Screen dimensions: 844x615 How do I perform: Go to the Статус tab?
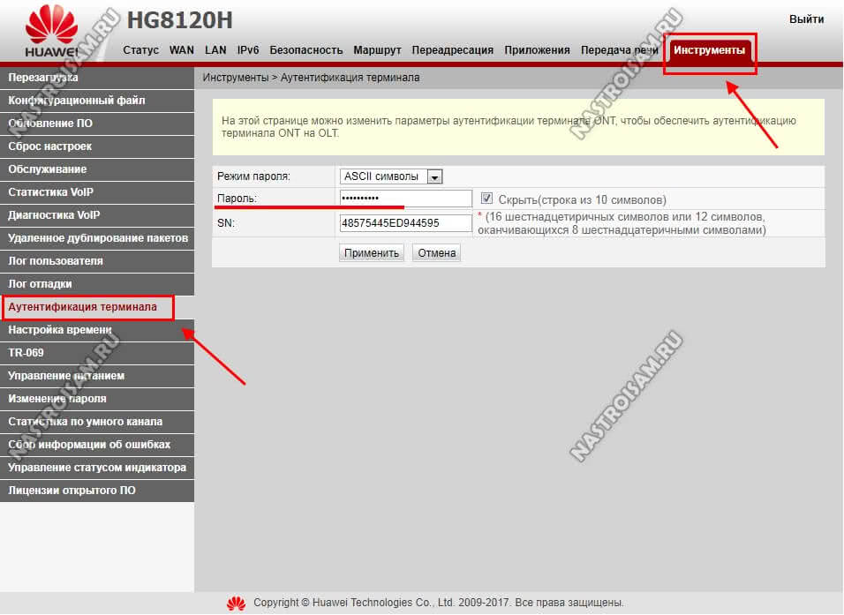[140, 50]
